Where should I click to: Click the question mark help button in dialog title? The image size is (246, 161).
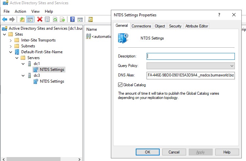(x=219, y=15)
